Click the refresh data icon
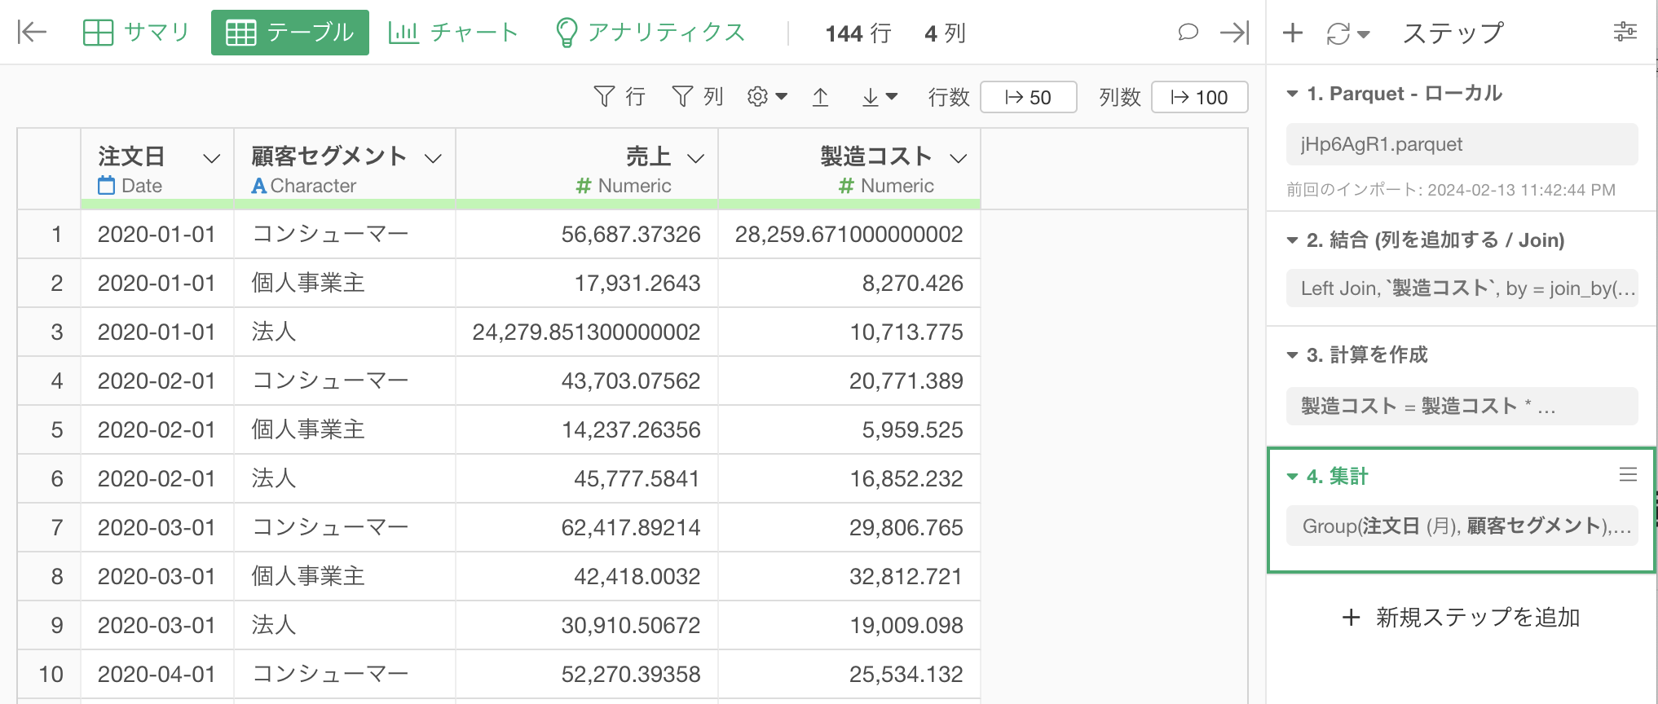This screenshot has height=704, width=1658. pyautogui.click(x=1338, y=33)
